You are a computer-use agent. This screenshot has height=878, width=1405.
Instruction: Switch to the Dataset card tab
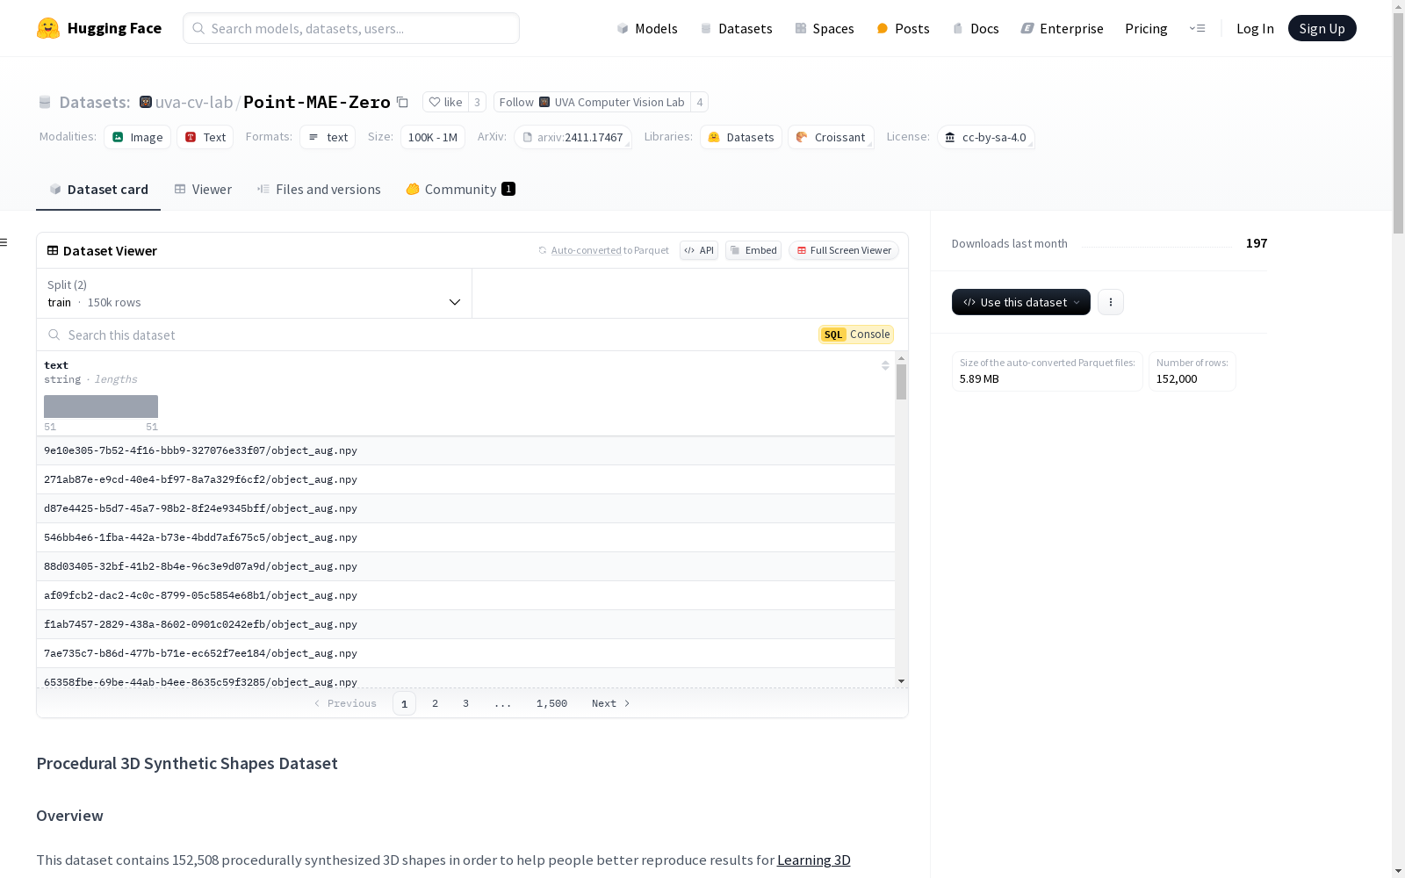[98, 189]
